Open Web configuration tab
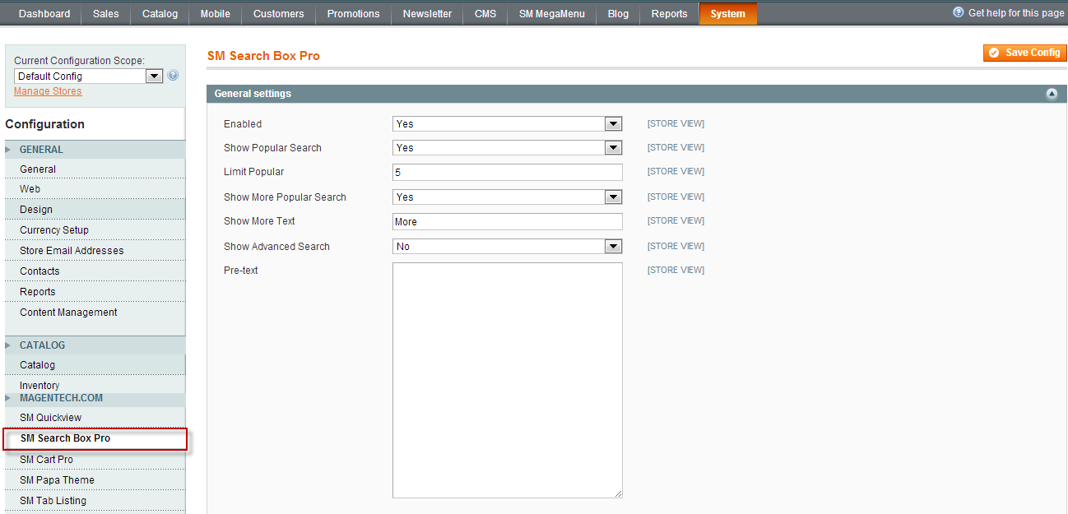 tap(95, 189)
